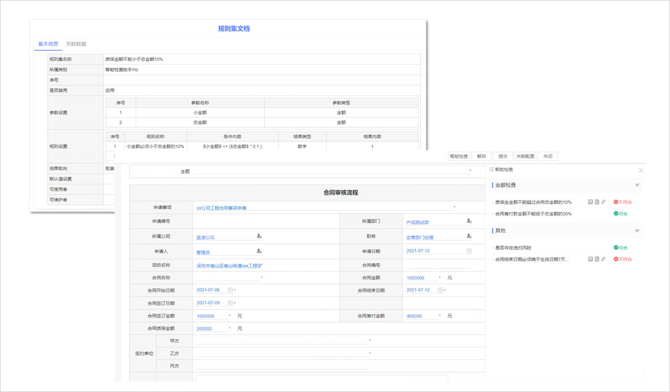Close the 智能检查 side panel

click(640, 171)
